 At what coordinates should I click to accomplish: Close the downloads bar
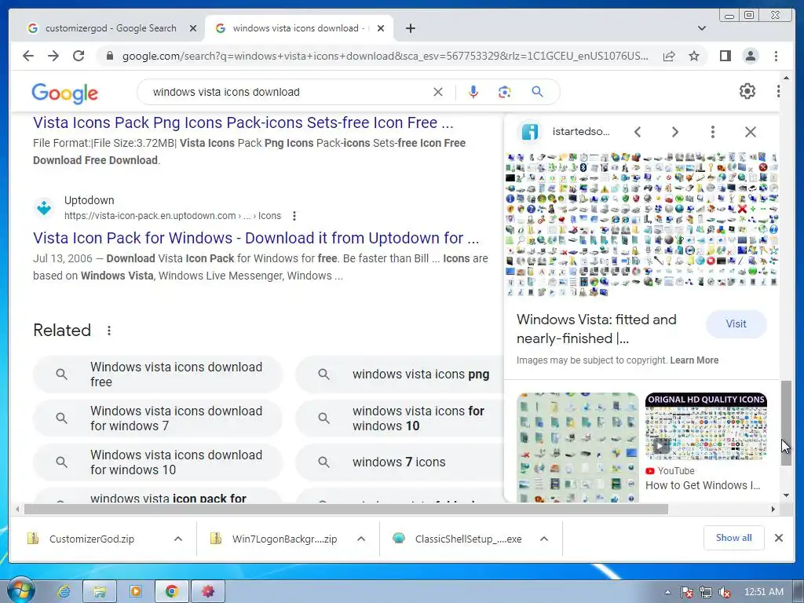pos(778,538)
